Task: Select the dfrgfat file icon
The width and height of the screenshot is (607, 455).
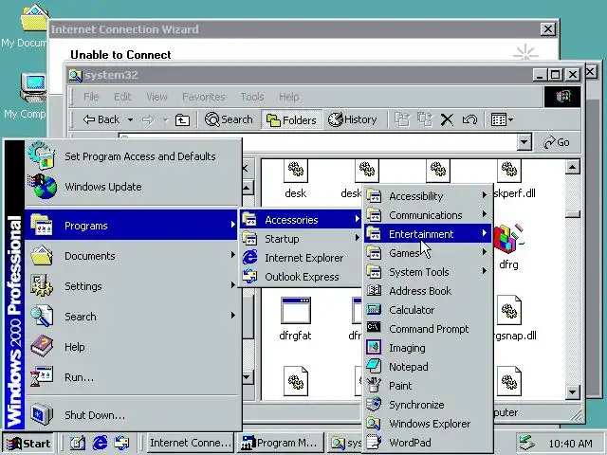Action: pyautogui.click(x=295, y=311)
